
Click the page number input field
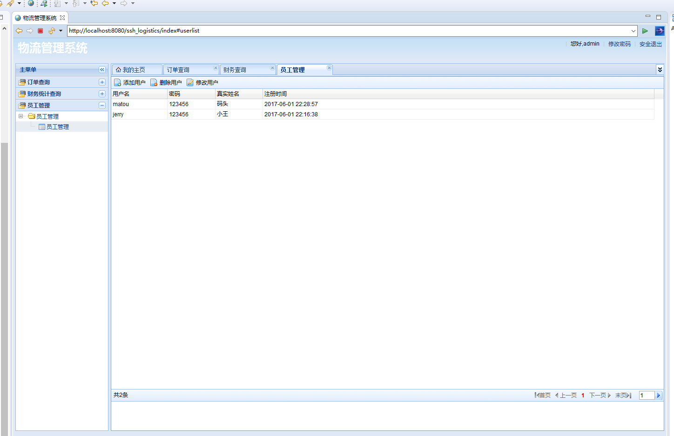(647, 396)
